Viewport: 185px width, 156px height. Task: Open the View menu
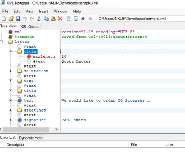(30, 12)
